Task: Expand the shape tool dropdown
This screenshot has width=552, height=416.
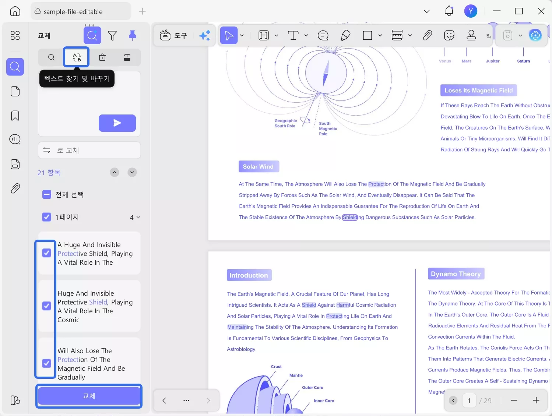Action: click(x=380, y=36)
